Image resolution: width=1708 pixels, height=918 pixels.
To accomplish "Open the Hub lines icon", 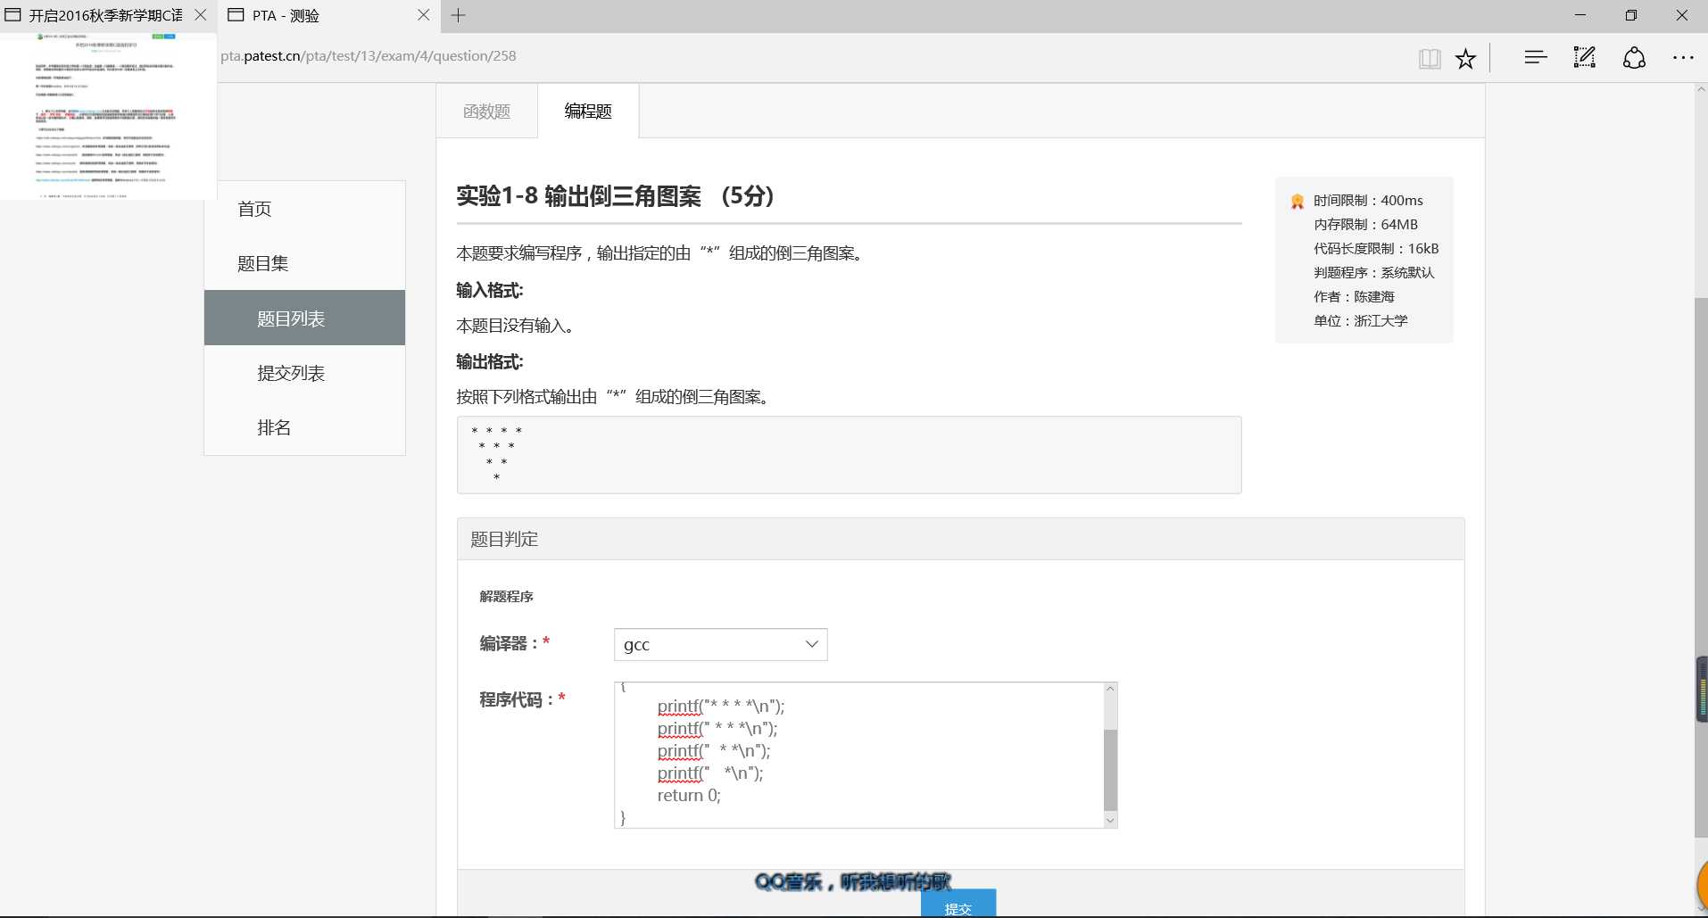I will click(1536, 58).
